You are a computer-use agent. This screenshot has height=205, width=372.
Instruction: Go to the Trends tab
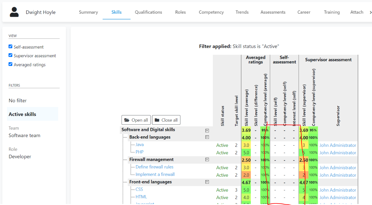pyautogui.click(x=242, y=12)
